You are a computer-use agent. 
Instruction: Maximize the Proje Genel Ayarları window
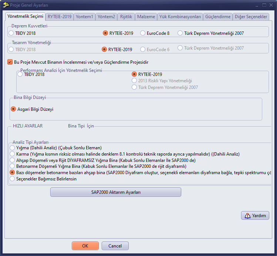coord(264,5)
